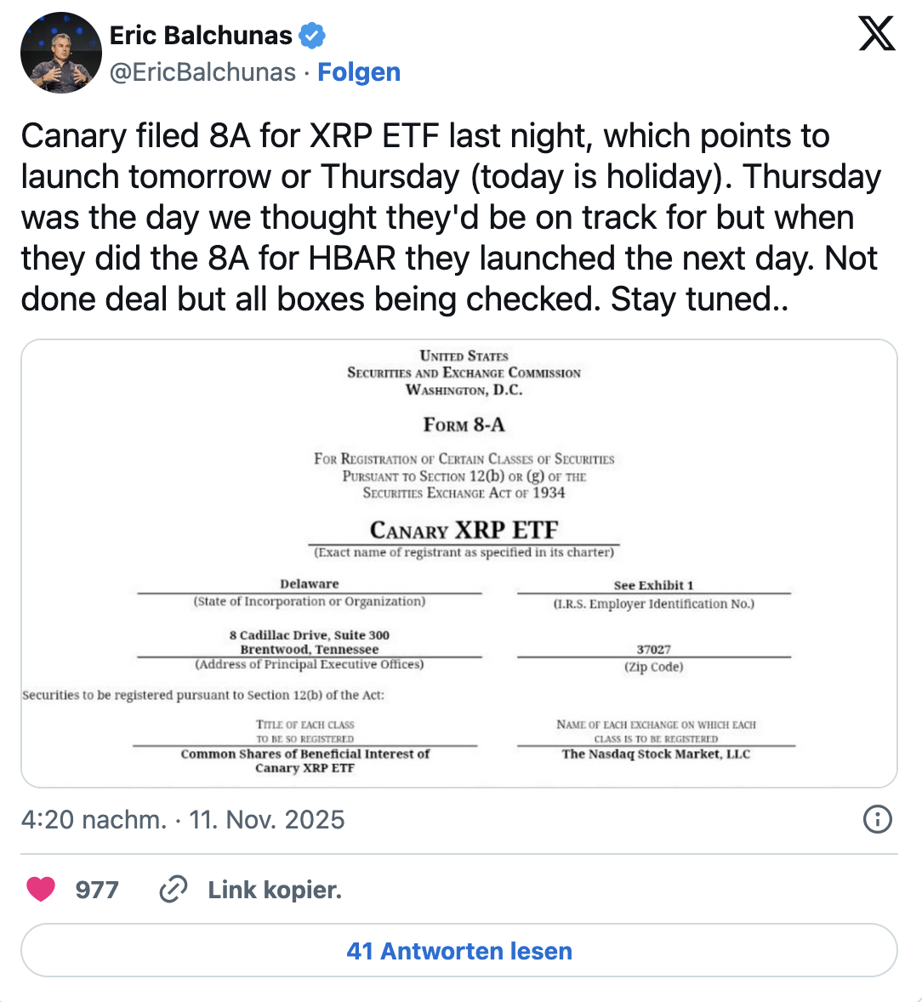Click the blue verified badge next to Eric Balchunas
922x1002 pixels.
click(x=311, y=34)
